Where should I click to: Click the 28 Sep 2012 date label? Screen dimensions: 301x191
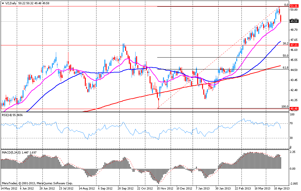click(126, 188)
